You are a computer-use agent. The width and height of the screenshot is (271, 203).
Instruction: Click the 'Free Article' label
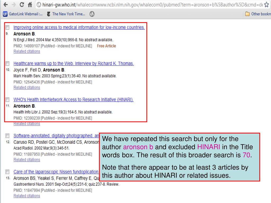tap(106, 46)
